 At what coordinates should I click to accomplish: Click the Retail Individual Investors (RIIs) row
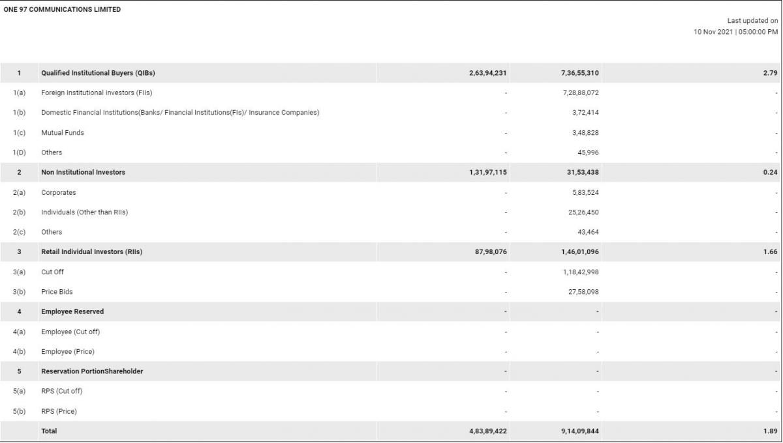click(391, 252)
